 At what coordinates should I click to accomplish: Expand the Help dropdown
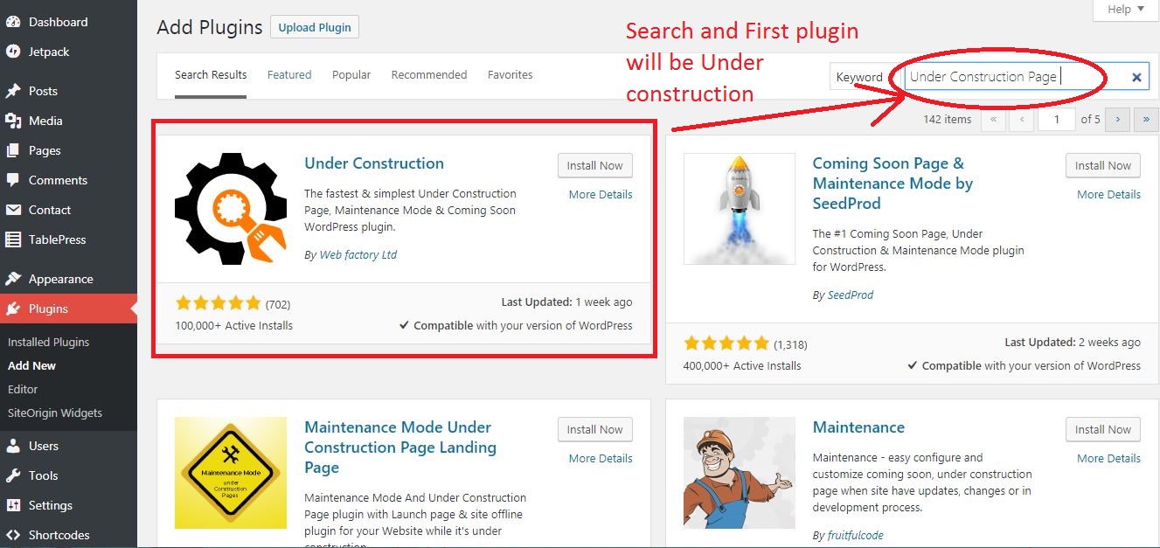[x=1120, y=10]
